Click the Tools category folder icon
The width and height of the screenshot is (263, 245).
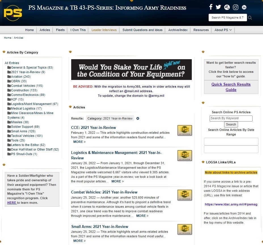[x=9, y=140]
